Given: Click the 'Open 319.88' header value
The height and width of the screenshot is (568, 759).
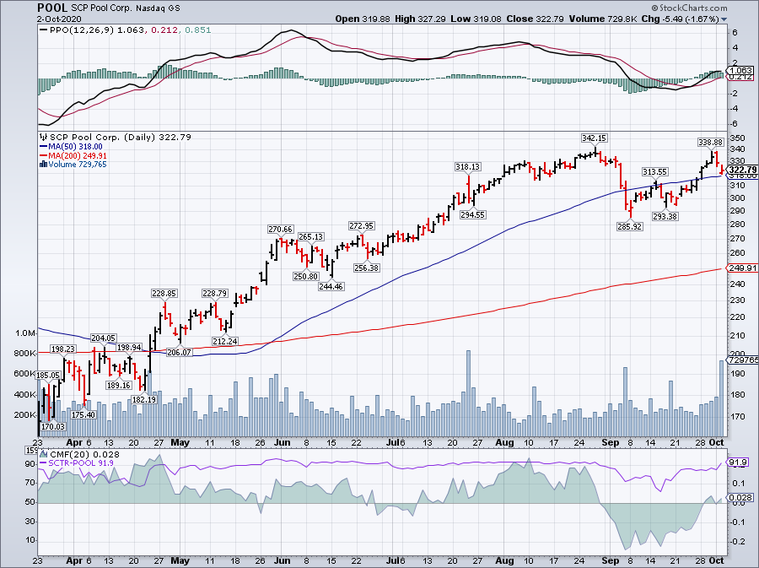Looking at the screenshot, I should pyautogui.click(x=363, y=19).
